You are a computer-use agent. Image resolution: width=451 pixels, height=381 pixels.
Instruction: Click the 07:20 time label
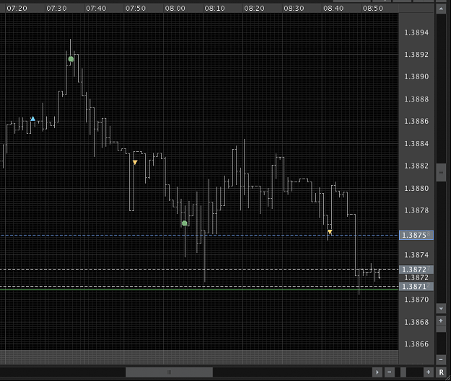point(17,9)
